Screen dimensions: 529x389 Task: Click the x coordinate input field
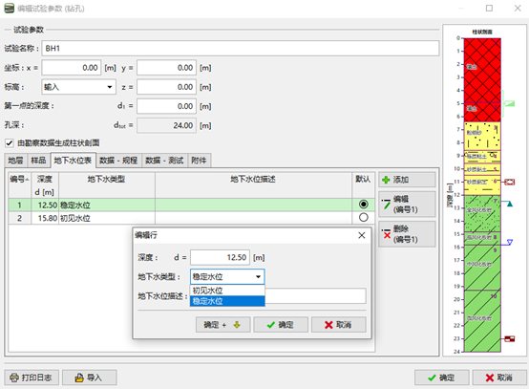point(72,68)
